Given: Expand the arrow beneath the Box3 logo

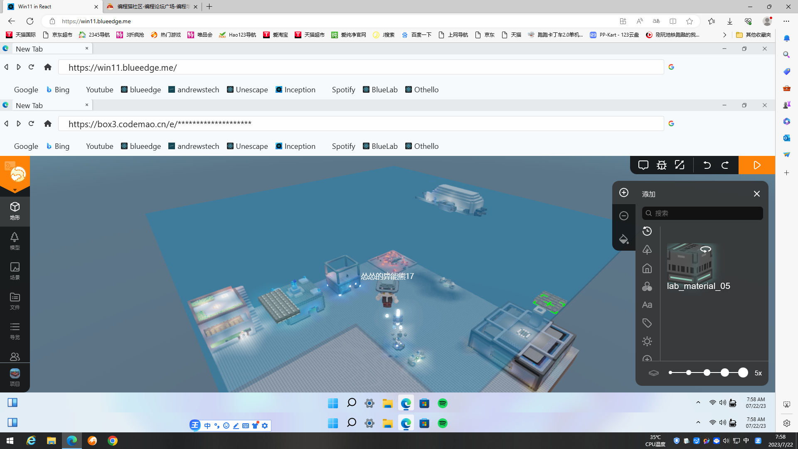Looking at the screenshot, I should click(x=15, y=190).
